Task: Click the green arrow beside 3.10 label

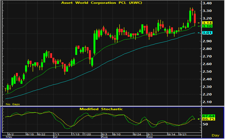Action: tap(199, 26)
